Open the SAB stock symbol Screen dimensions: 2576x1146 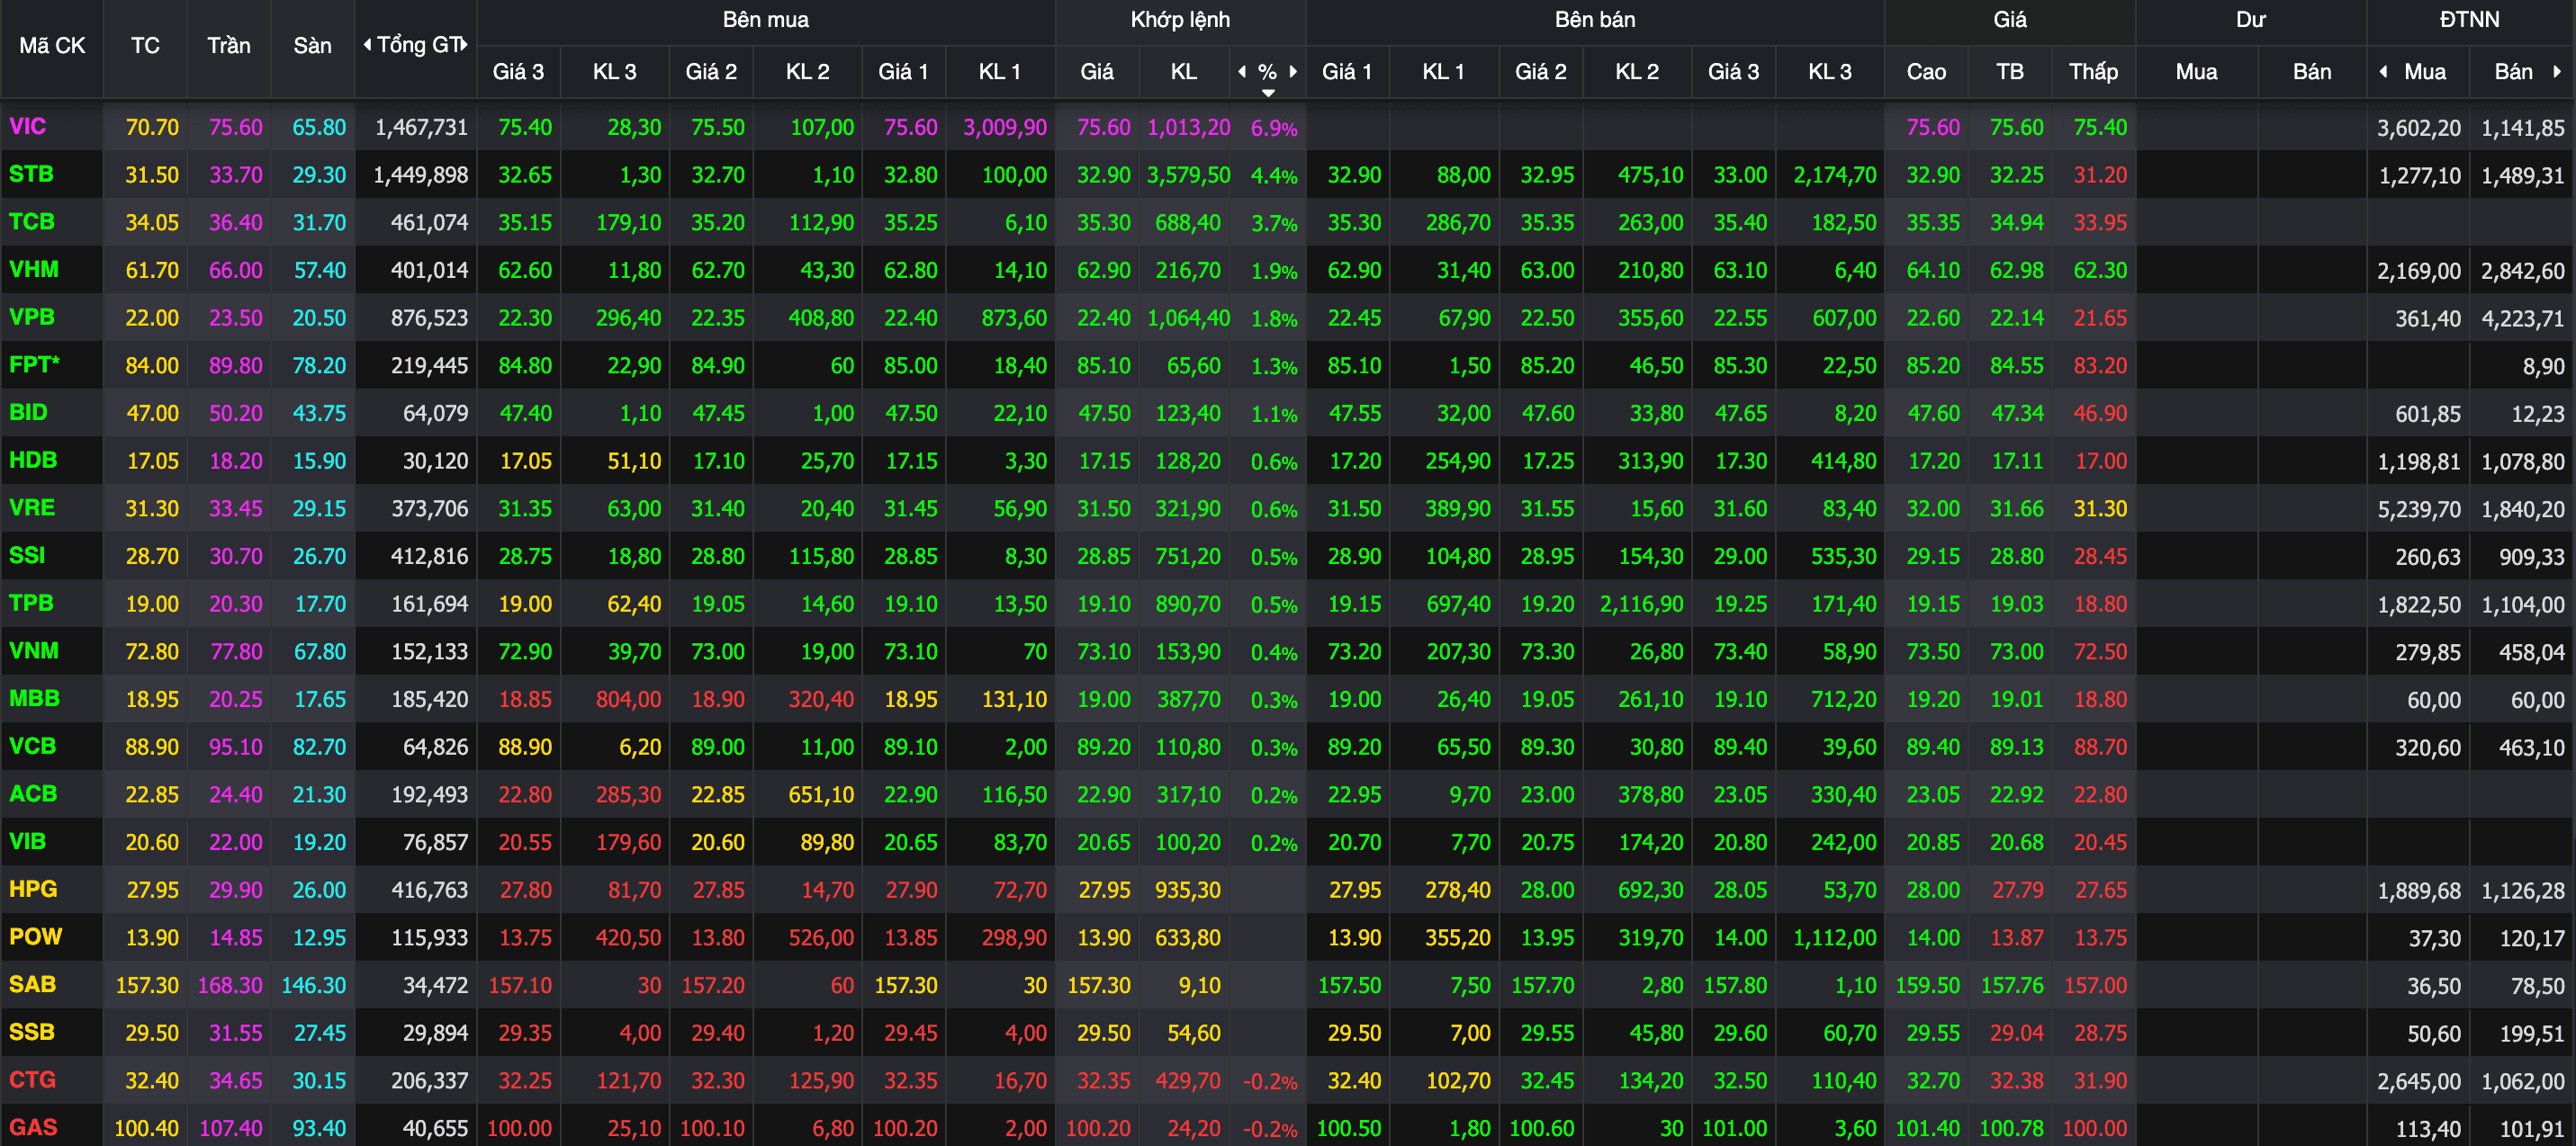(x=32, y=984)
